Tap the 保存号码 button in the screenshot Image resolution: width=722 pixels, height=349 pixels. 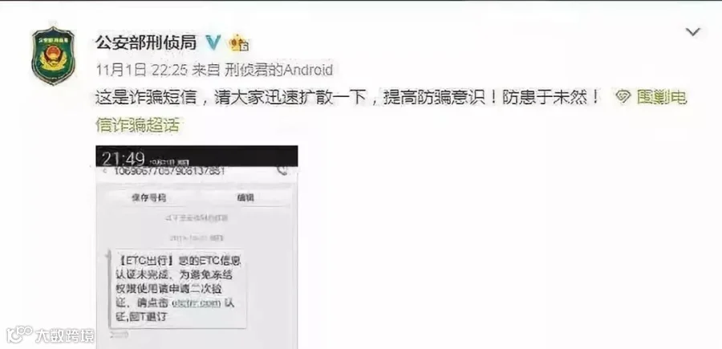tap(148, 198)
